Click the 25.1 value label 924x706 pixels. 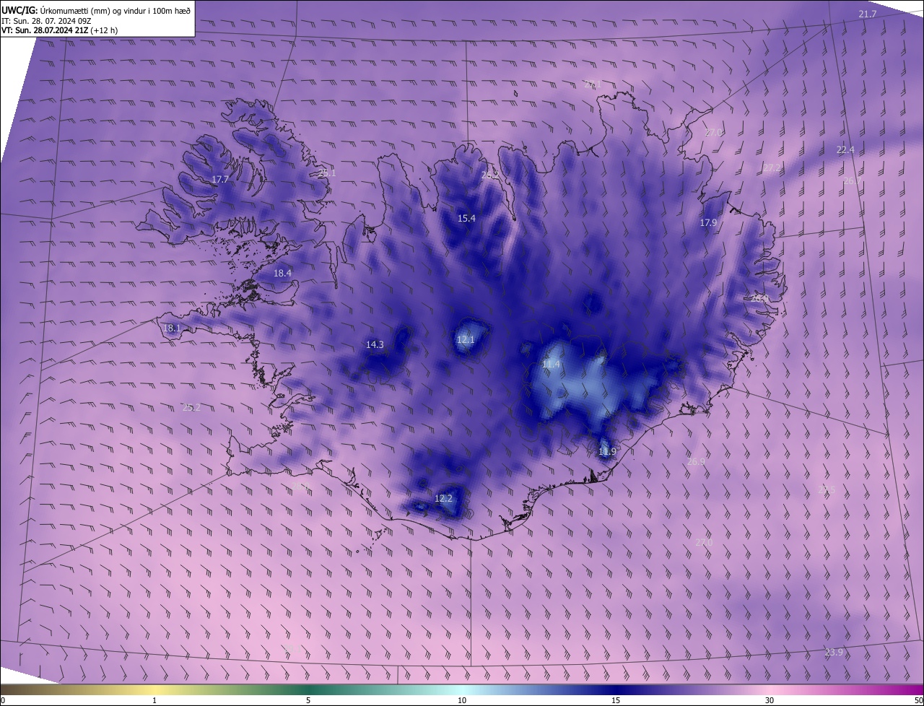(327, 173)
